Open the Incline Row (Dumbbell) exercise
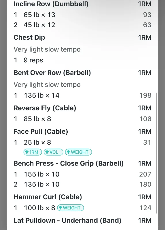Image resolution: width=165 pixels, height=230 pixels. coord(51,4)
